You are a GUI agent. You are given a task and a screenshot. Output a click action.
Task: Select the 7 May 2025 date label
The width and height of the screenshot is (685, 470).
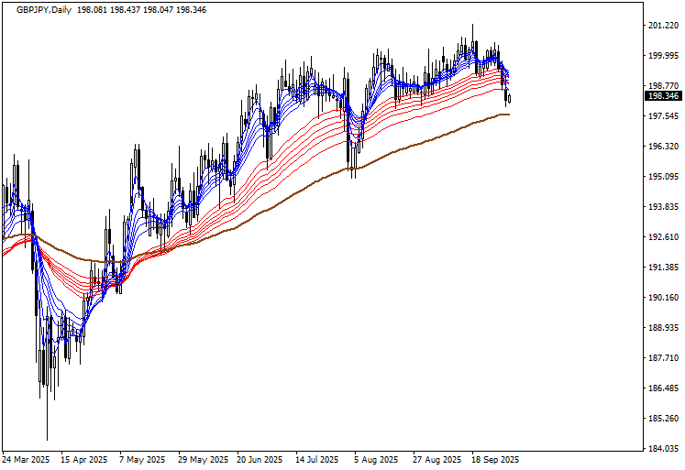pyautogui.click(x=143, y=459)
